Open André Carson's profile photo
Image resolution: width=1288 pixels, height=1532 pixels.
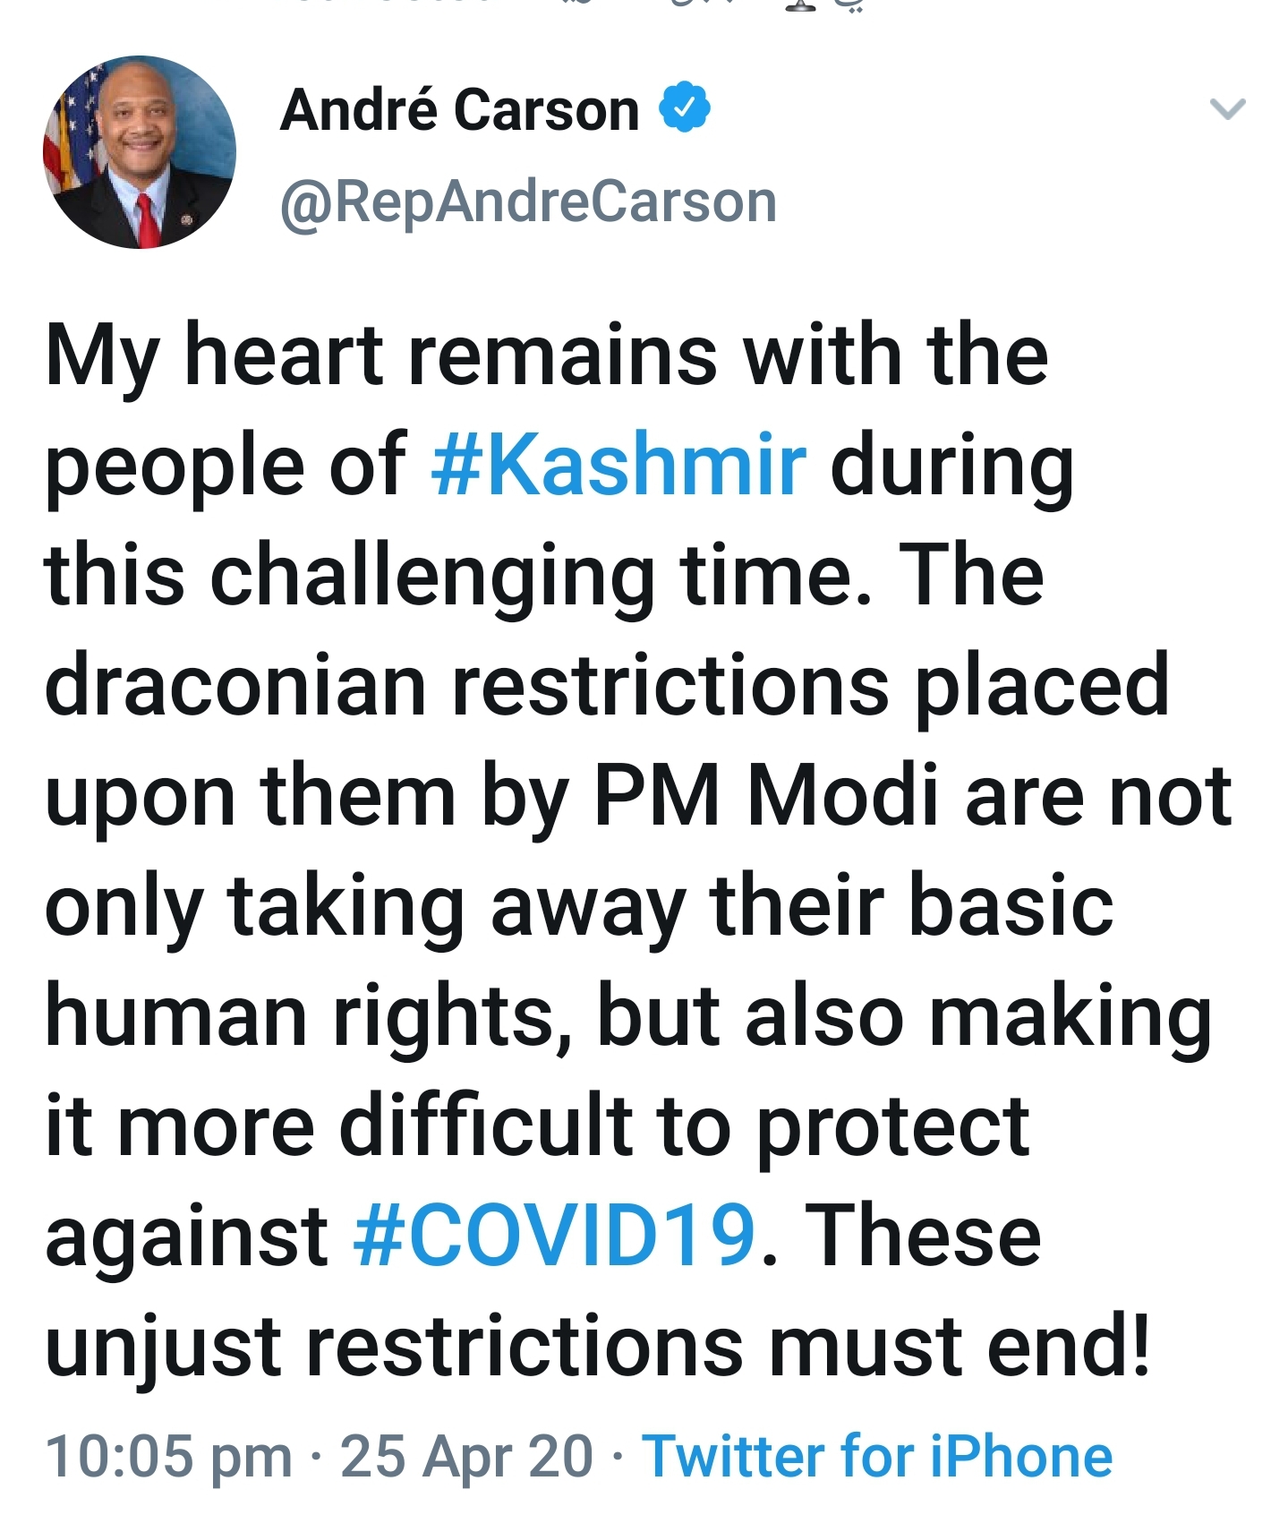pyautogui.click(x=140, y=152)
